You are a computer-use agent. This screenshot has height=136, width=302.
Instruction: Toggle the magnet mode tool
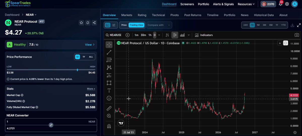coord(109,126)
